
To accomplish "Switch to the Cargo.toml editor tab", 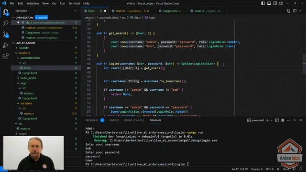I will (x=170, y=11).
